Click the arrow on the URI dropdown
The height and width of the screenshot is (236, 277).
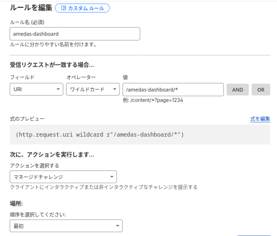pos(58,90)
